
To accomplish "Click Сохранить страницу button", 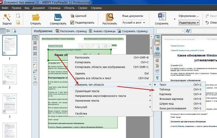I will click(133, 31).
